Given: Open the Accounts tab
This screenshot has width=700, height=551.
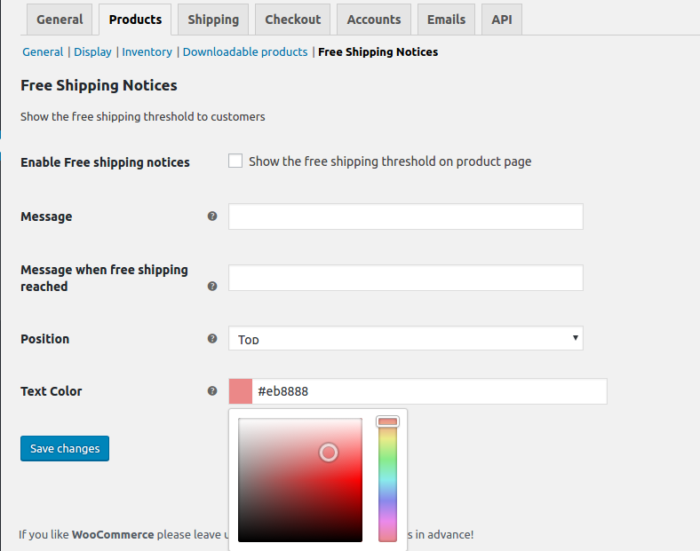Looking at the screenshot, I should tap(374, 20).
